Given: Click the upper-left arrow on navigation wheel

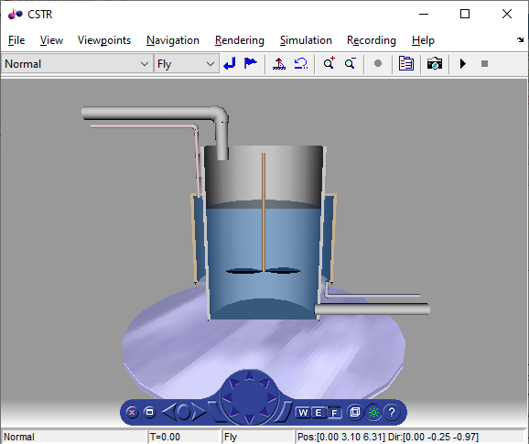Looking at the screenshot, I should [x=233, y=383].
